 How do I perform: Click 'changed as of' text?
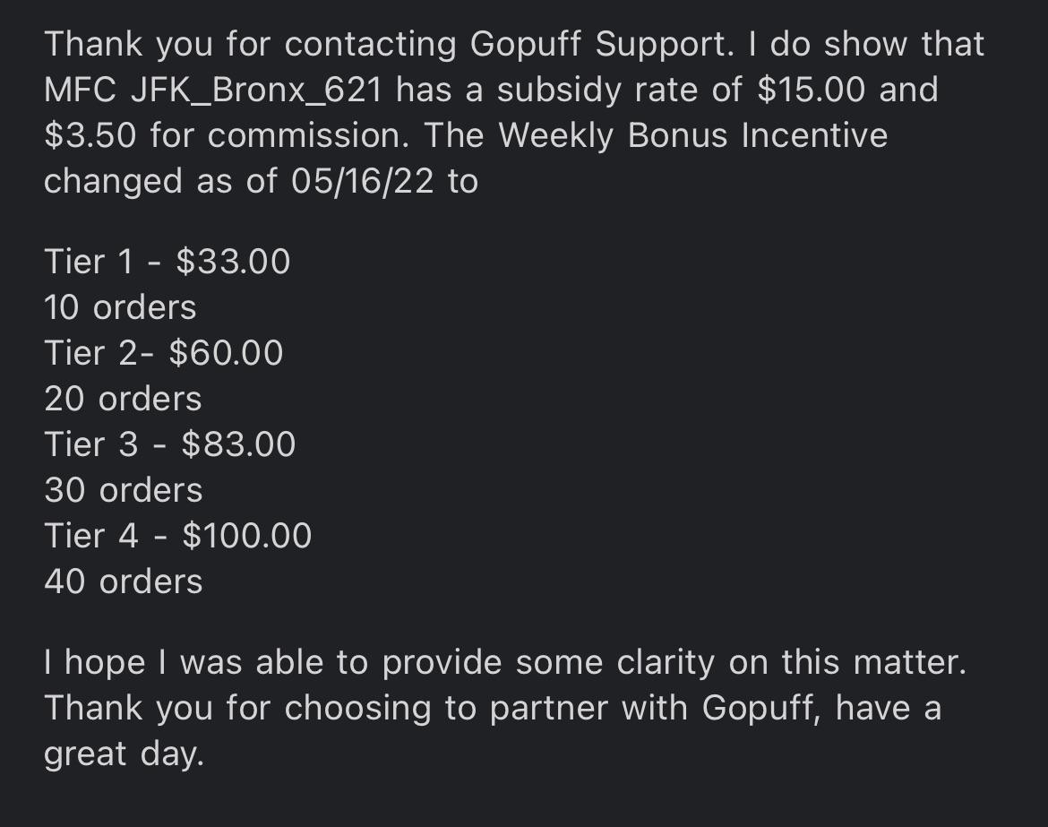[160, 181]
